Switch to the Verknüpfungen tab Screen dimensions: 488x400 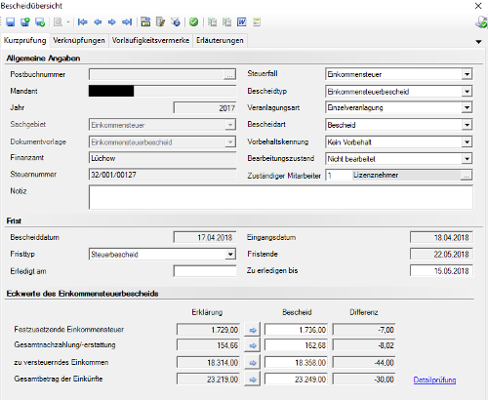pos(79,40)
